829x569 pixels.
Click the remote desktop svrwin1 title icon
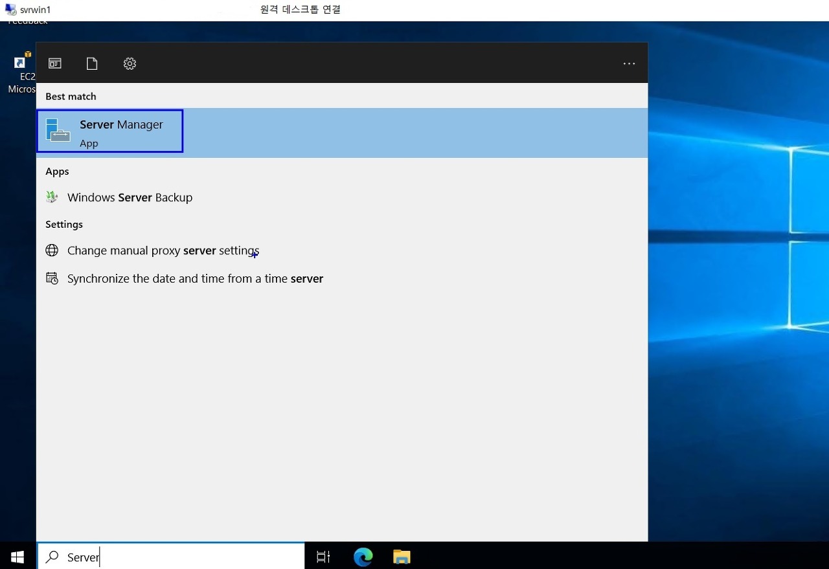click(11, 10)
